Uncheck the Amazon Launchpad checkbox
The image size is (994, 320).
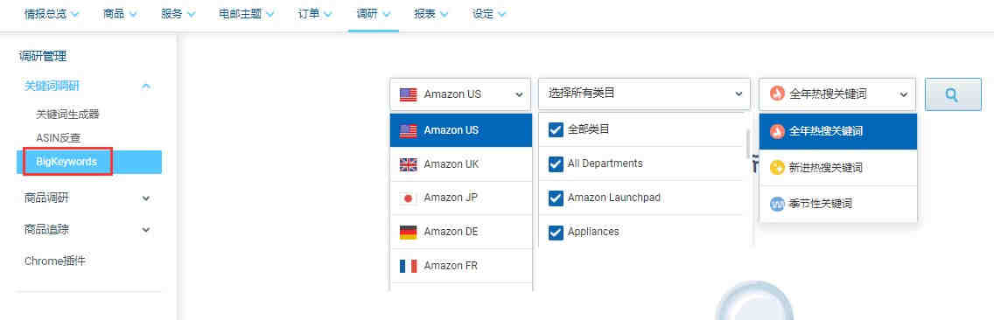click(x=556, y=198)
